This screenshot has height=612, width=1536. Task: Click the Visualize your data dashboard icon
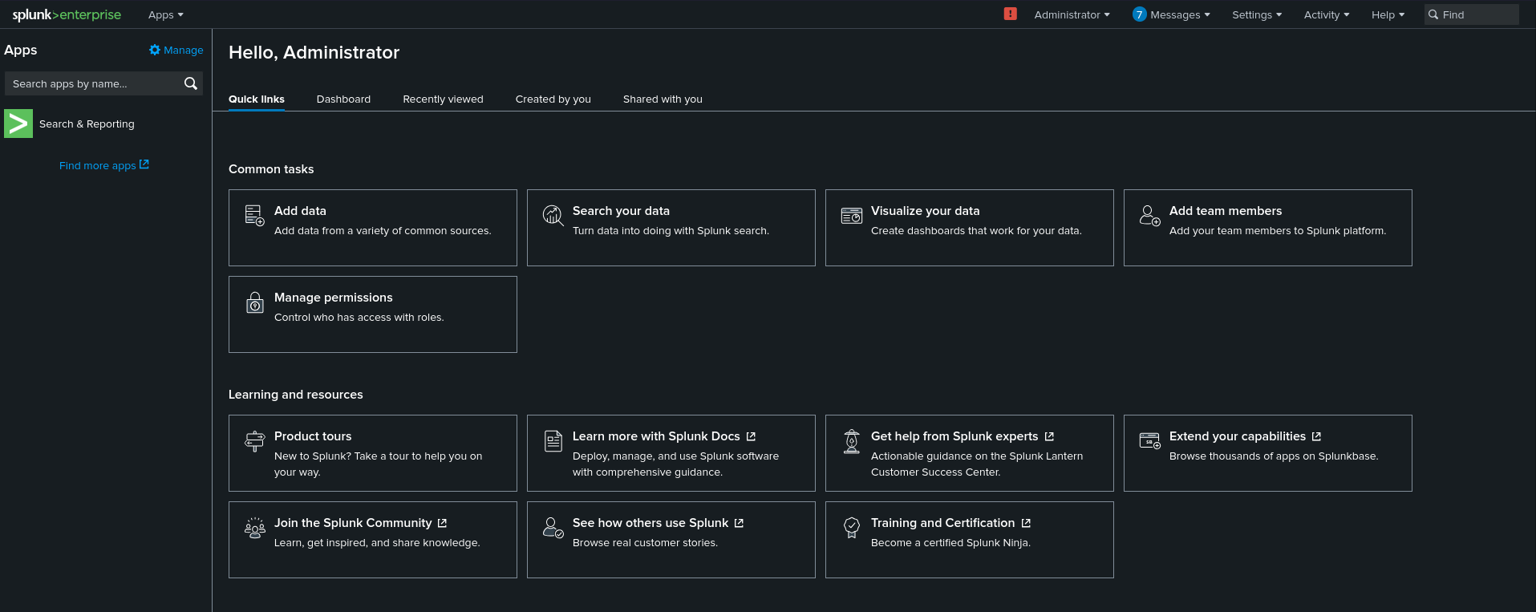851,215
